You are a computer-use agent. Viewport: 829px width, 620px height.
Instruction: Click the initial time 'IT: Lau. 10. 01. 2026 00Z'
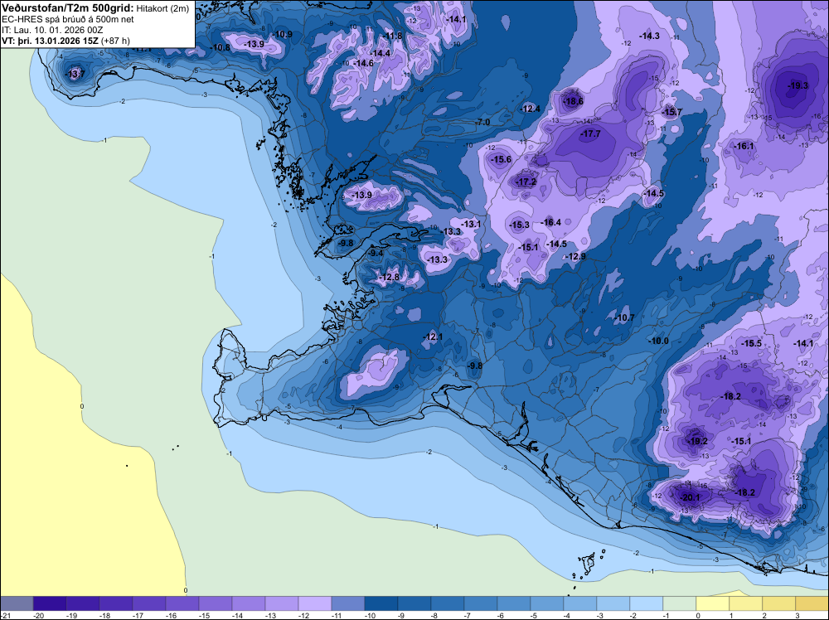coord(52,30)
